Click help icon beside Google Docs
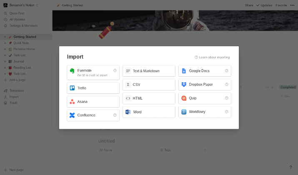The width and height of the screenshot is (298, 175). [x=227, y=71]
